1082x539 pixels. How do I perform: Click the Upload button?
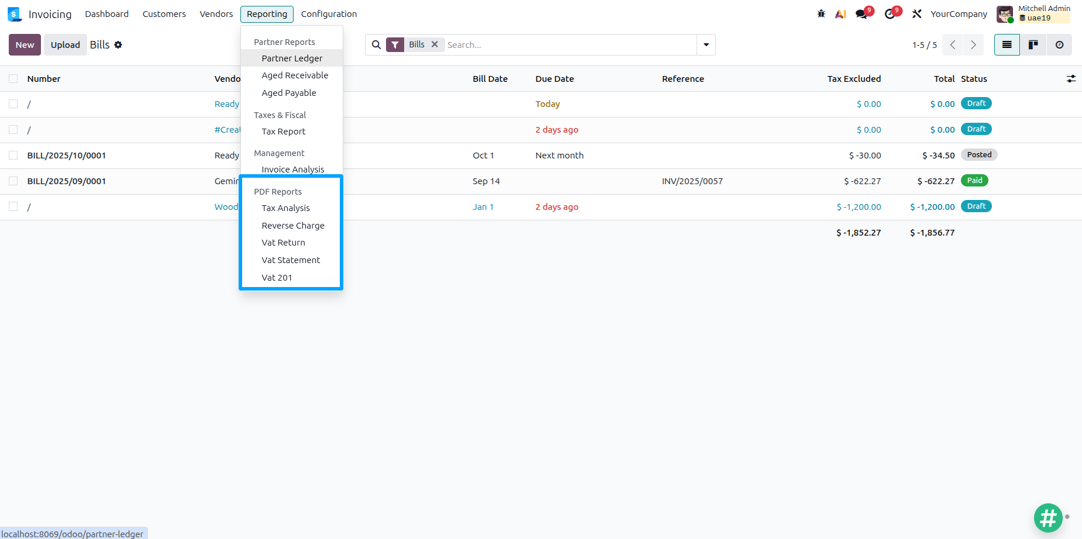coord(65,45)
